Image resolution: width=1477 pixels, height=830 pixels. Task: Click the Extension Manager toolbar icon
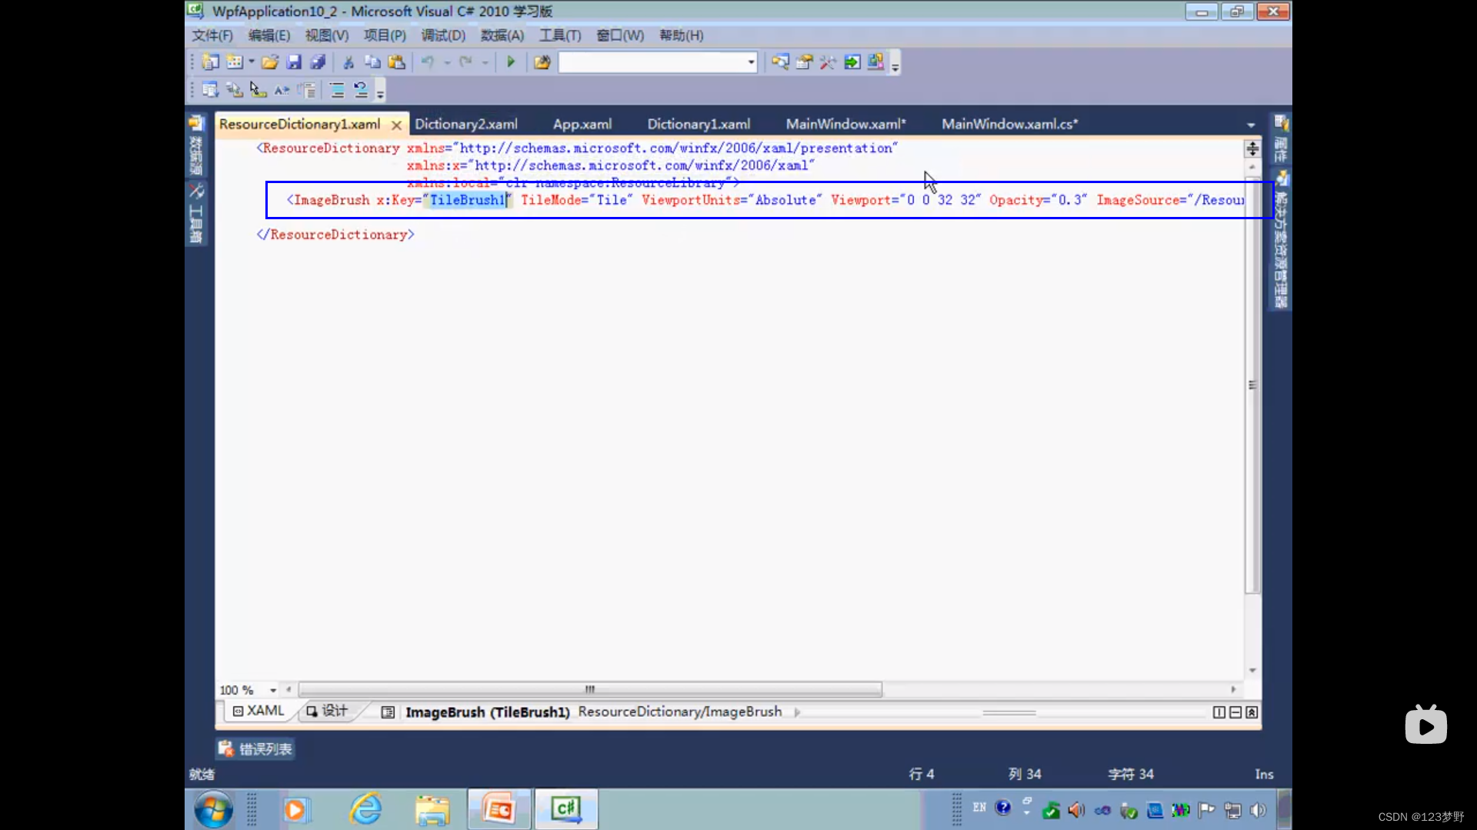[876, 62]
